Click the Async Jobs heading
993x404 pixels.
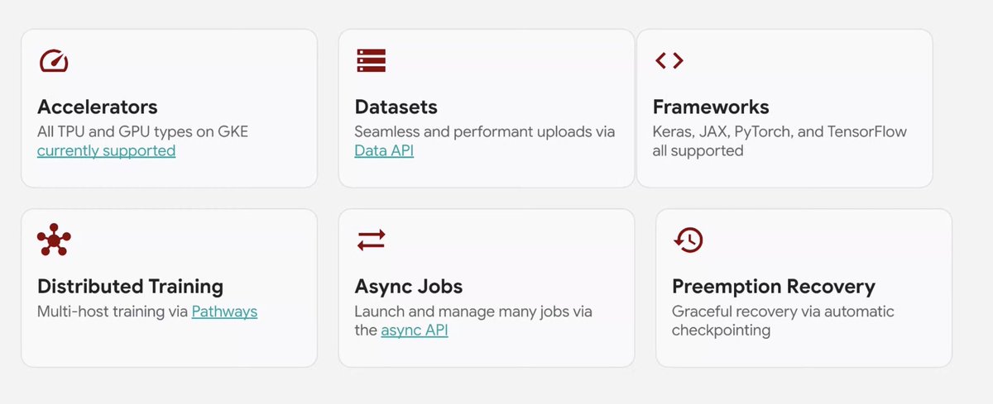pos(409,286)
